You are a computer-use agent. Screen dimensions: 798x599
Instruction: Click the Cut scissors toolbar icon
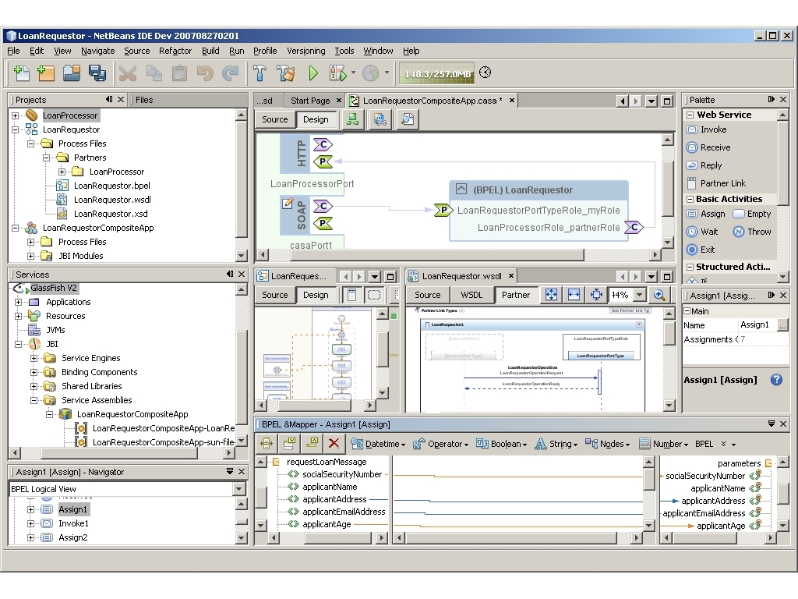[128, 73]
